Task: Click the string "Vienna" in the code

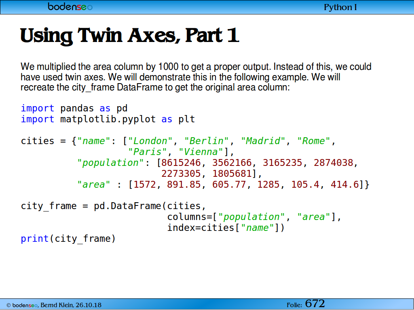Action: coord(201,152)
